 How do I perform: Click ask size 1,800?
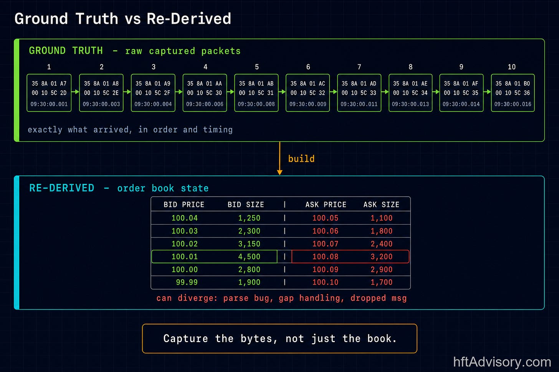click(382, 231)
